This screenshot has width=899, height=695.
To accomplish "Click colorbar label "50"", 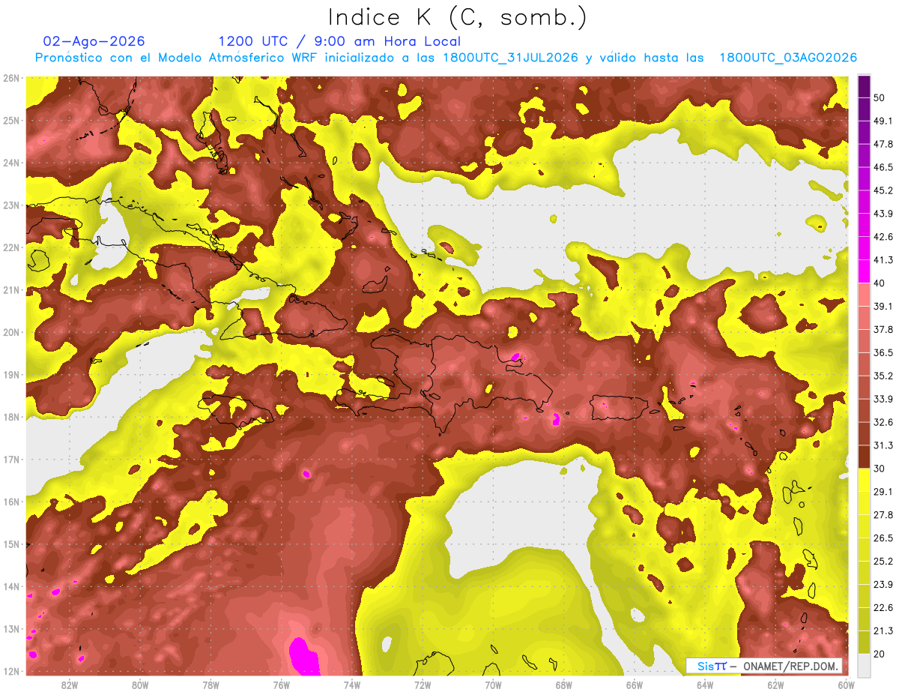I will 880,98.
